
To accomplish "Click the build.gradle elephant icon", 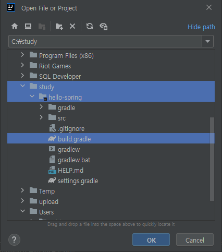I will 52,139.
